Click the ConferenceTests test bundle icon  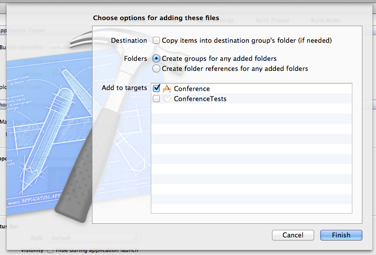167,99
